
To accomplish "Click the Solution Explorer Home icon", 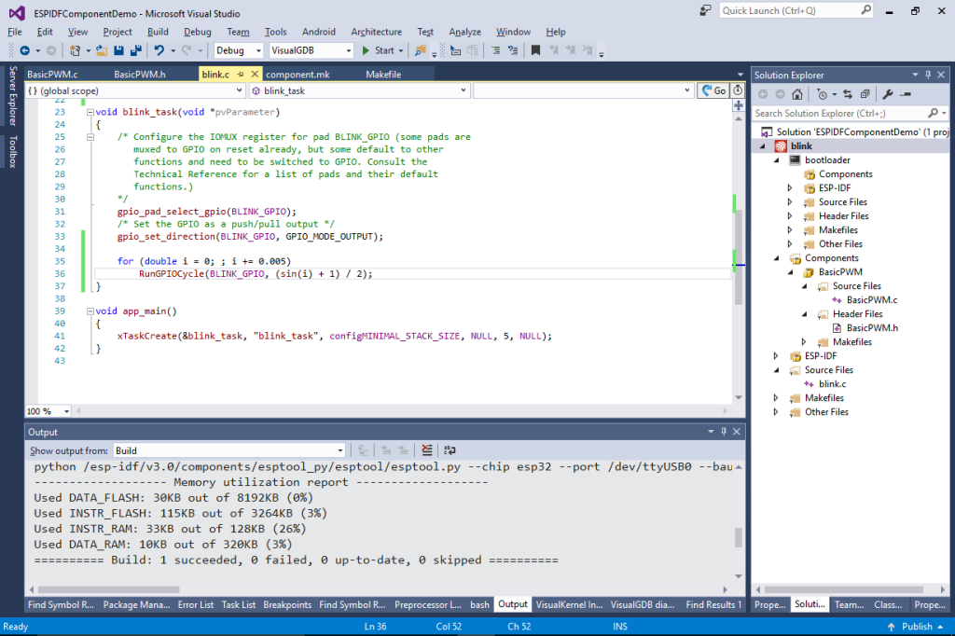I will coord(797,94).
